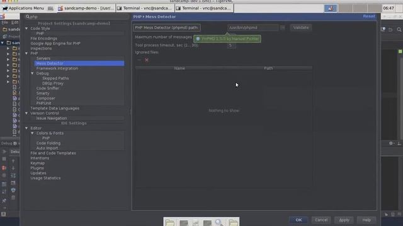Click the phpmd path input field
403x226 pixels.
pyautogui.click(x=253, y=28)
